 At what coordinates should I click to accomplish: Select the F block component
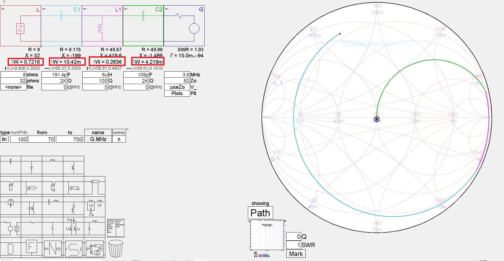(x=31, y=248)
